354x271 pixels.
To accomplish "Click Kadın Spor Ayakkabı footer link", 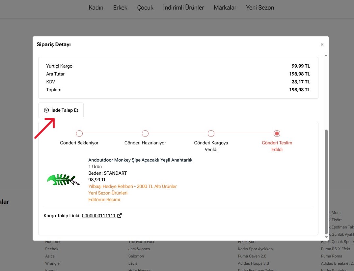I will [256, 249].
